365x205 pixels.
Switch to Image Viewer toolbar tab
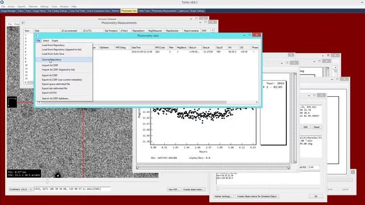tap(39, 11)
